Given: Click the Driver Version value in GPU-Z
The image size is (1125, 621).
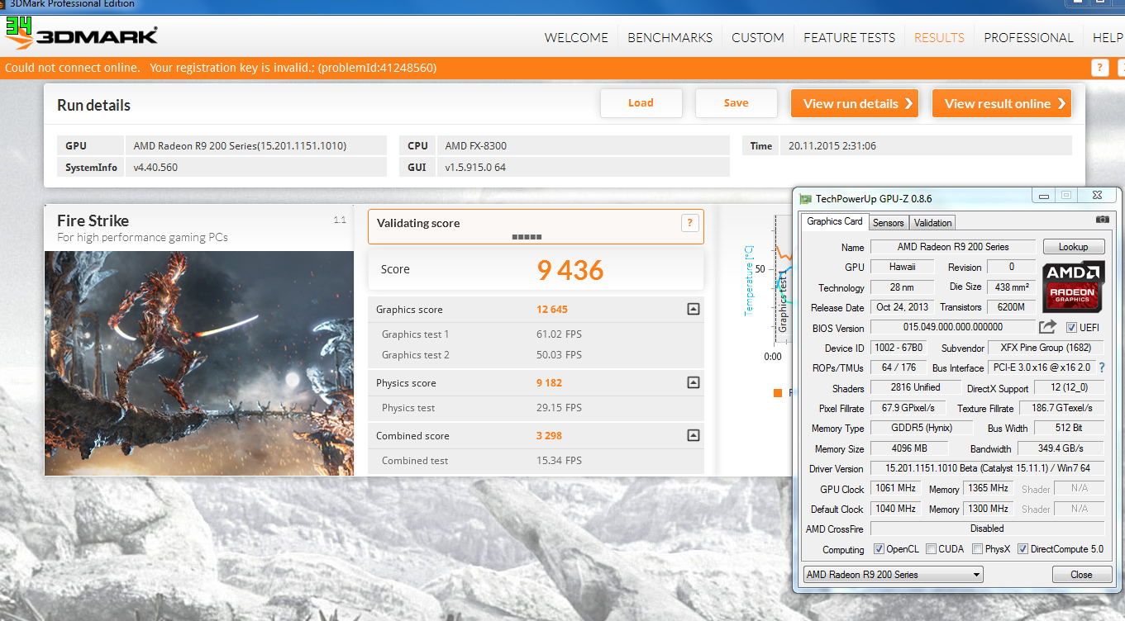Looking at the screenshot, I should click(x=988, y=468).
